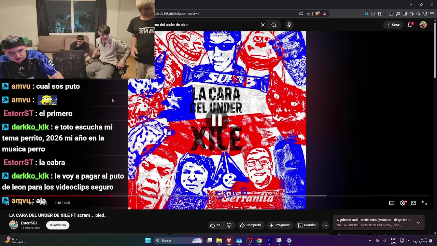Open OBS Studio from the taskbar

pos(249,241)
